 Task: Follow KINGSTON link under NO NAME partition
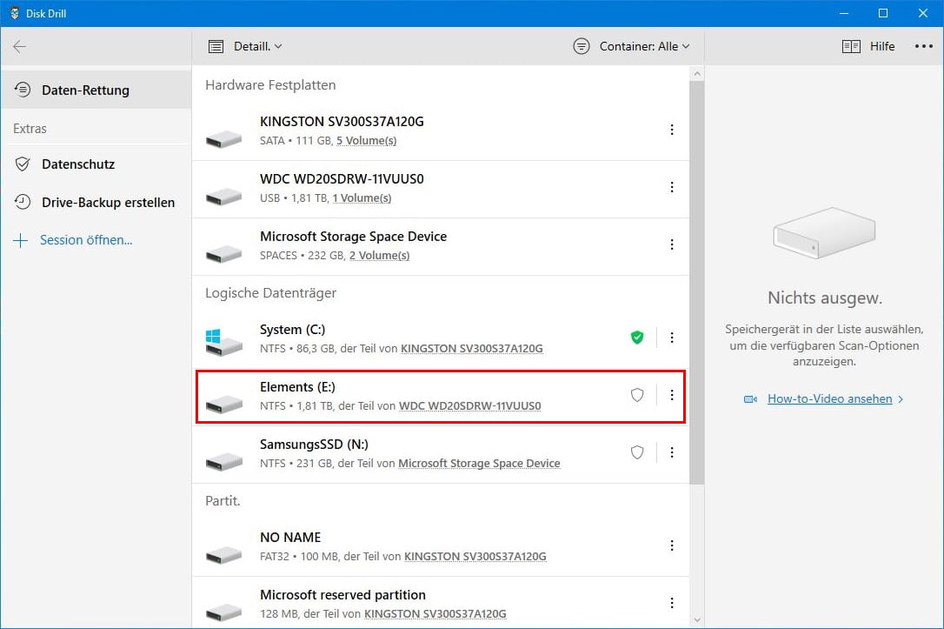tap(475, 556)
